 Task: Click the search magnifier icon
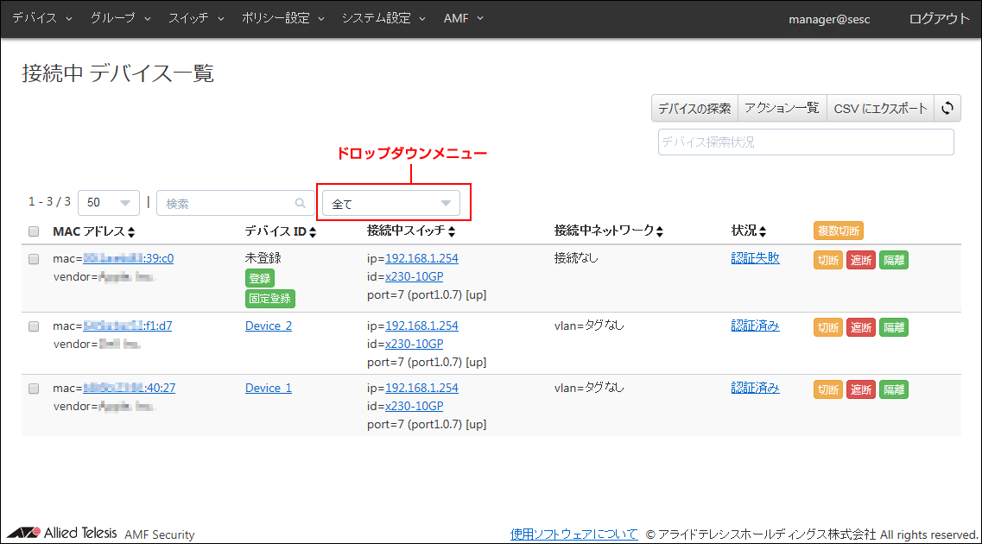(301, 204)
